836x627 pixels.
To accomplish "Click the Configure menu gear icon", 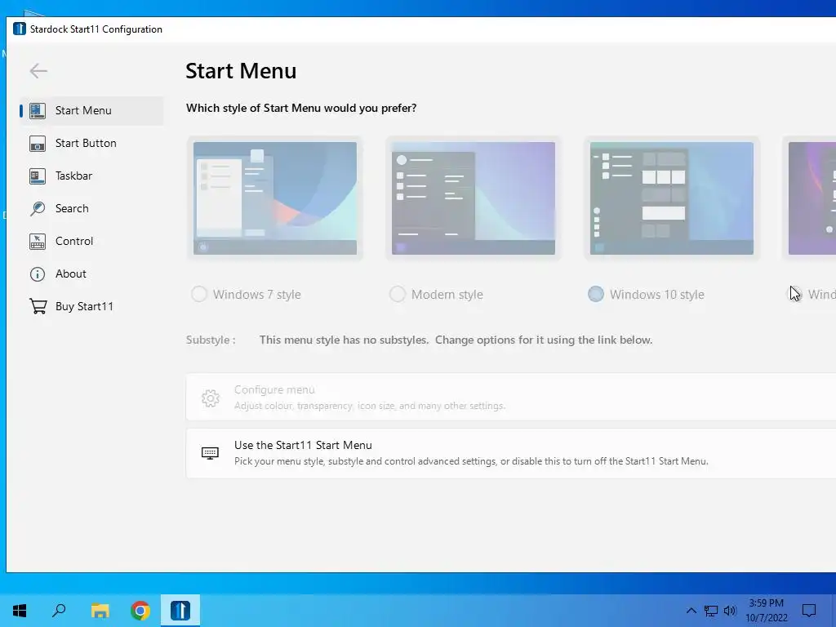I will (x=211, y=398).
